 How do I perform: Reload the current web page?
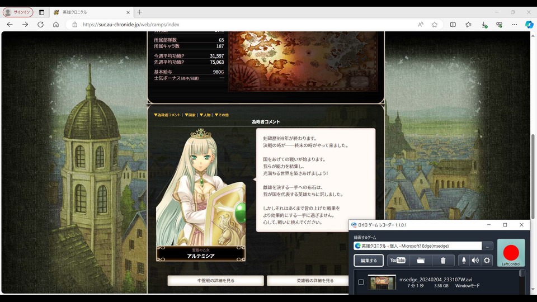40,25
